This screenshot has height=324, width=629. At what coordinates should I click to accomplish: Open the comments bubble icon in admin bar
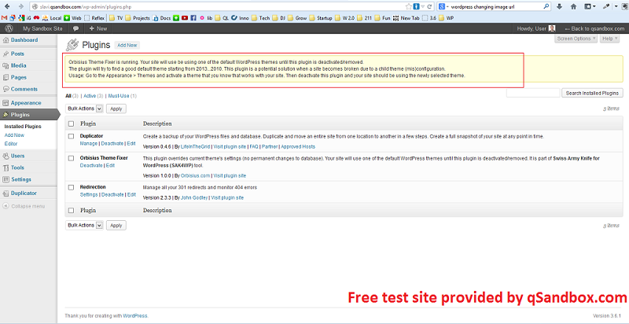coord(75,28)
